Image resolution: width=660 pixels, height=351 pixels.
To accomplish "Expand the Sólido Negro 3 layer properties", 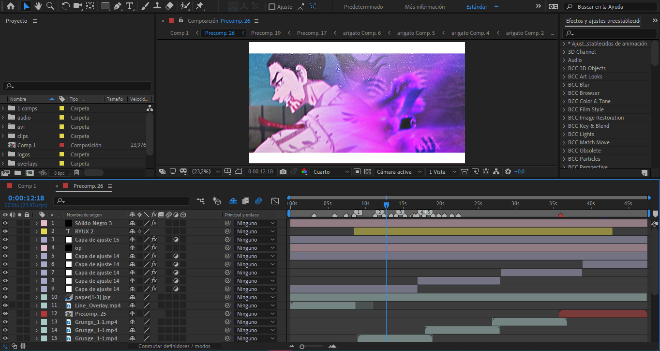I will pos(36,223).
